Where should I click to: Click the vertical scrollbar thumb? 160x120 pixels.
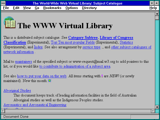[x=157, y=18]
